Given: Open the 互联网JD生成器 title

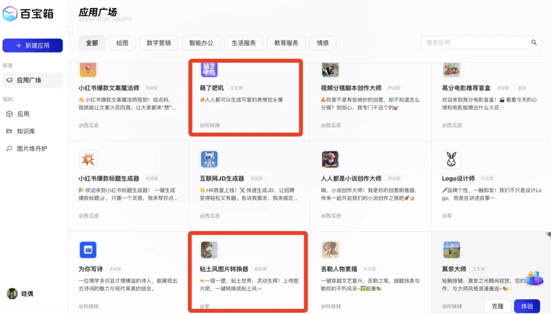Looking at the screenshot, I should pos(222,178).
